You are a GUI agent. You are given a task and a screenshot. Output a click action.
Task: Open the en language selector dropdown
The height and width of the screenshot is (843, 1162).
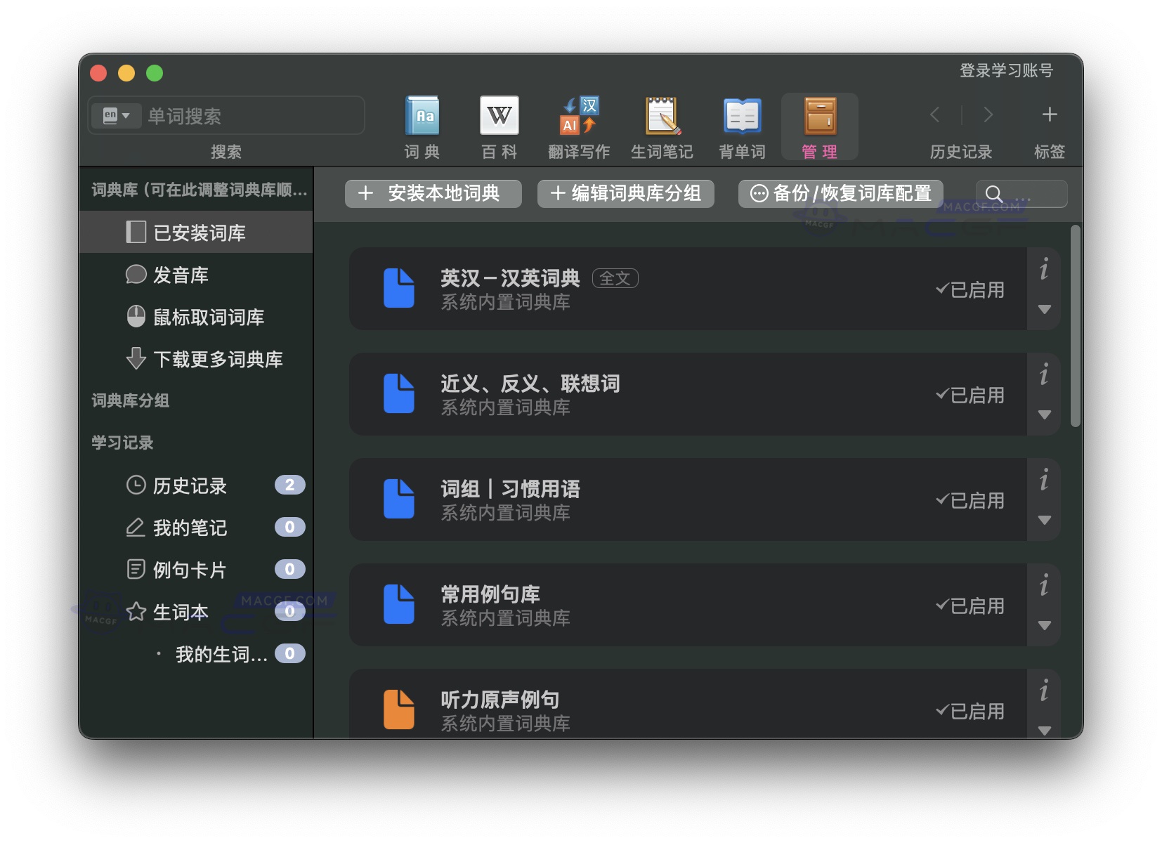coord(116,115)
